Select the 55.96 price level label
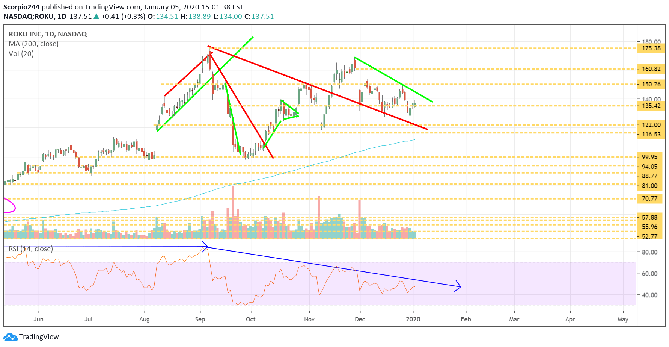 pyautogui.click(x=649, y=227)
